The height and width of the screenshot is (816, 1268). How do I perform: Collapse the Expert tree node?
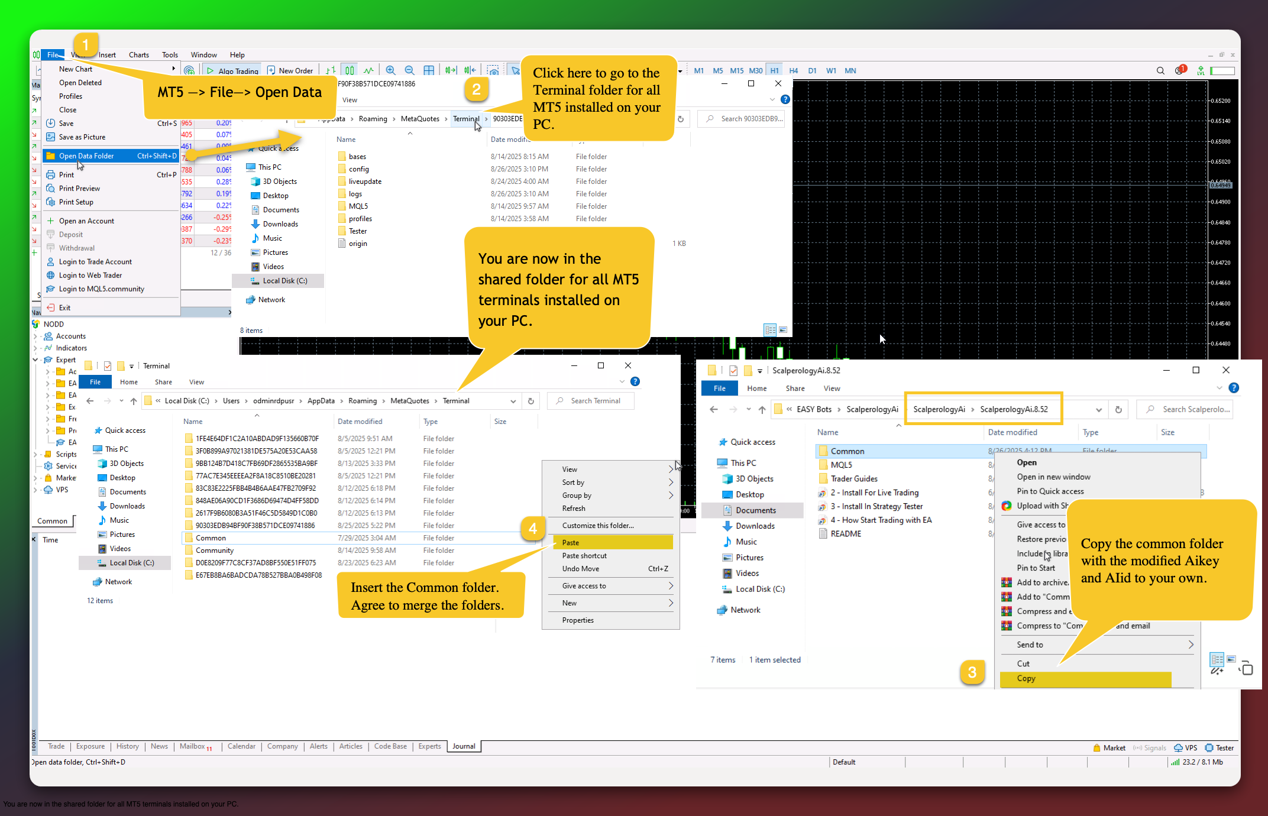(x=35, y=360)
